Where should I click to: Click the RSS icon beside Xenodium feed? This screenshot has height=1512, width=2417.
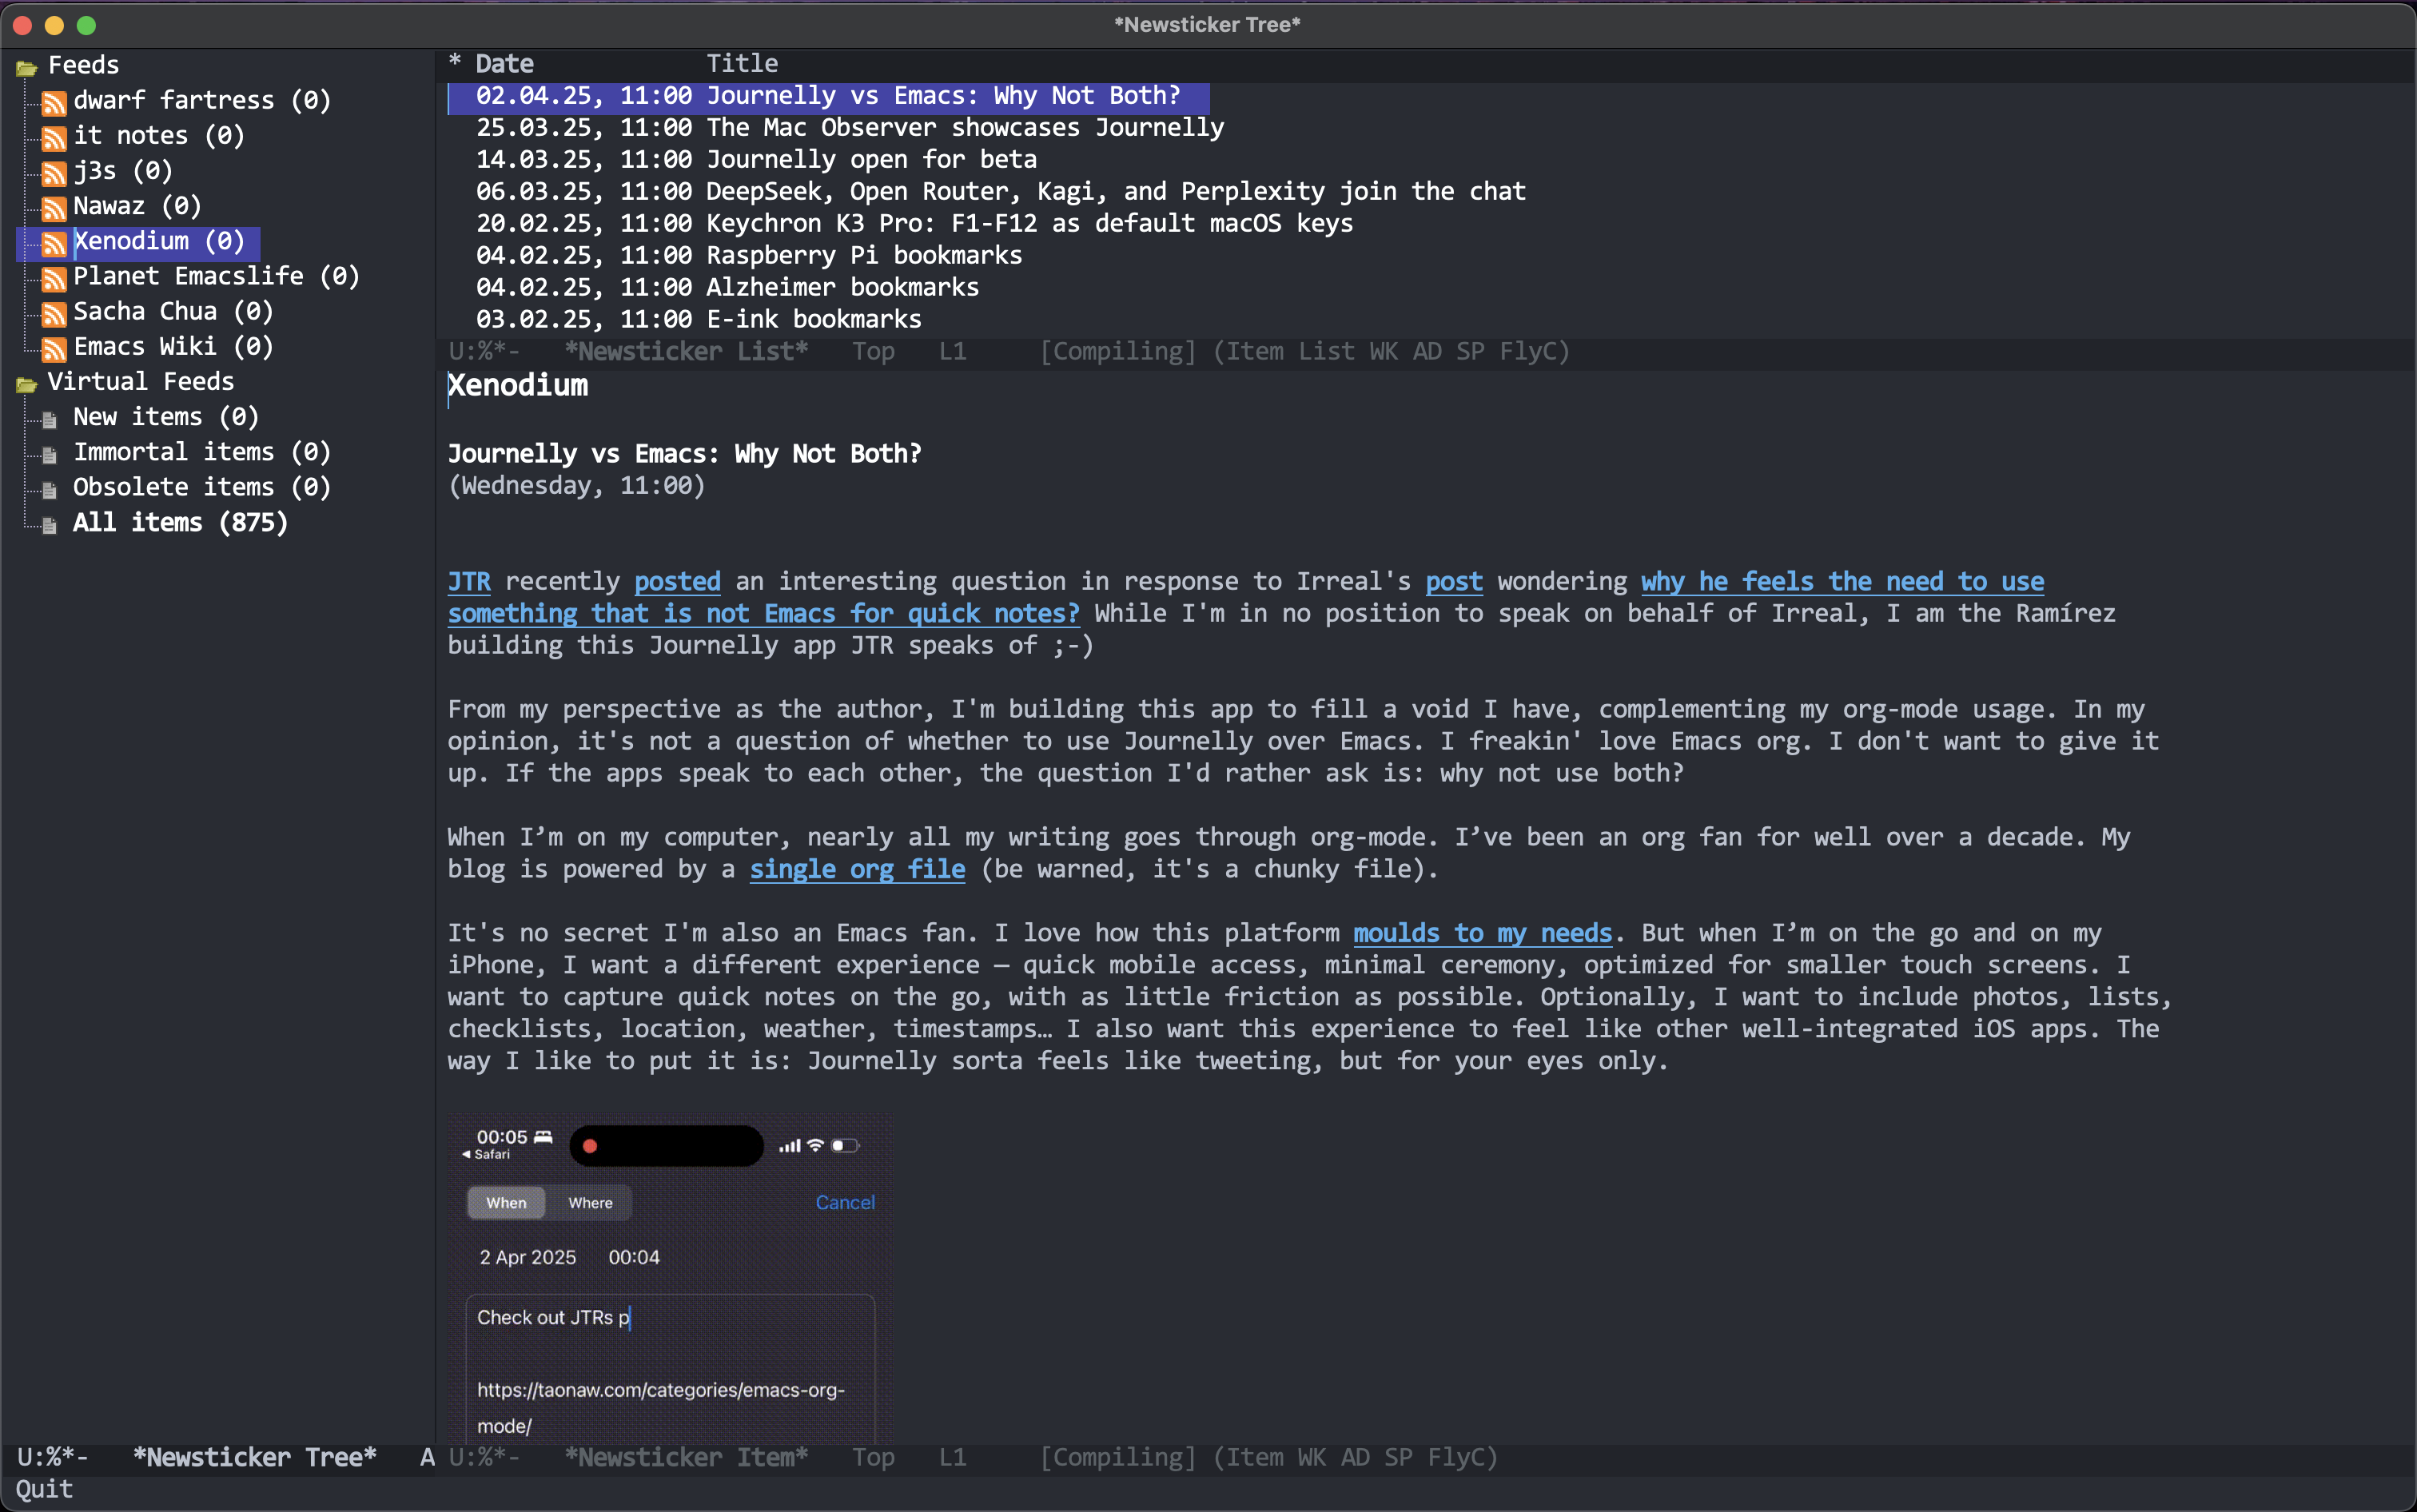54,243
